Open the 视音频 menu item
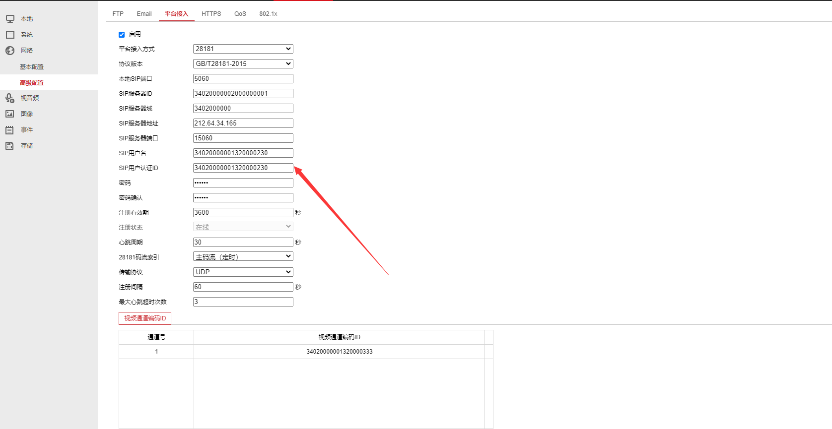The width and height of the screenshot is (832, 429). 30,98
